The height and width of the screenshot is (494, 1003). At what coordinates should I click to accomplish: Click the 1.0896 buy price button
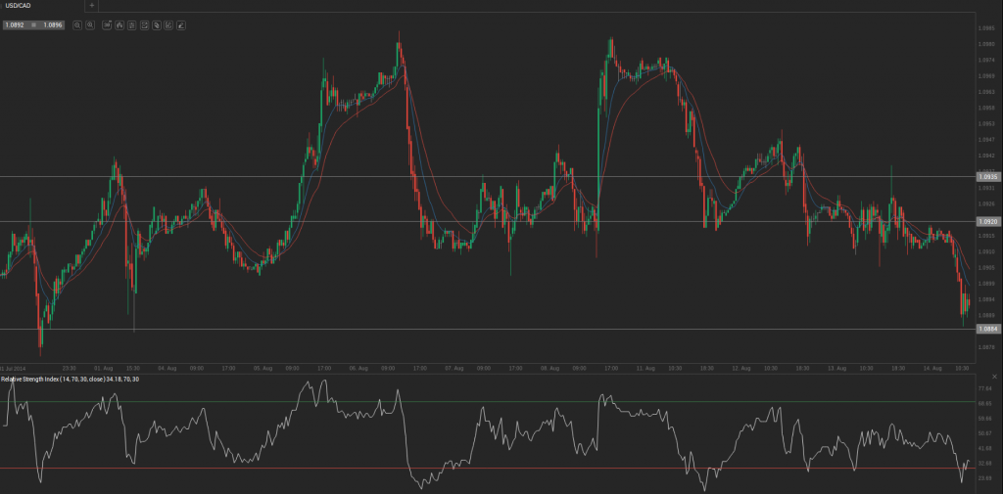tap(53, 24)
